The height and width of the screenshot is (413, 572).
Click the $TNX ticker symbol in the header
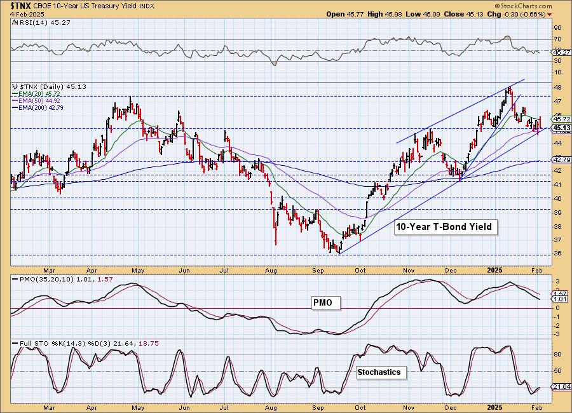(21, 6)
